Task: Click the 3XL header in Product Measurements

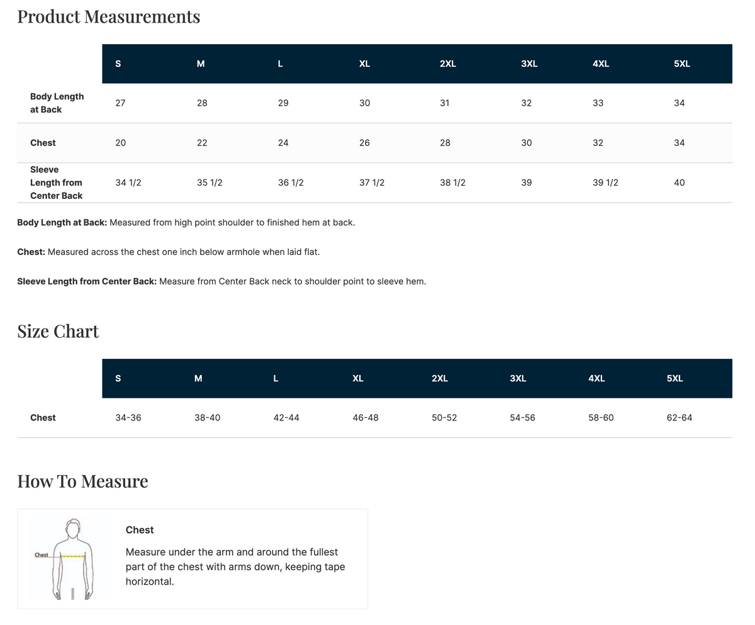Action: [x=529, y=64]
